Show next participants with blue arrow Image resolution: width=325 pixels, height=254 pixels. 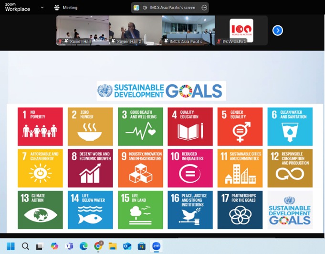point(278,31)
